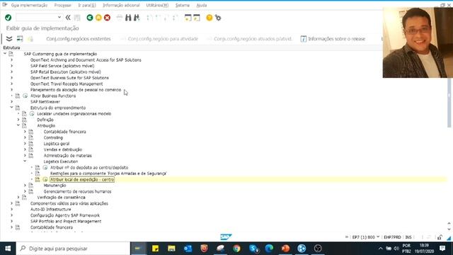Click the yellow Exit icon
Screen dimensions: 453x255
[x=98, y=18]
